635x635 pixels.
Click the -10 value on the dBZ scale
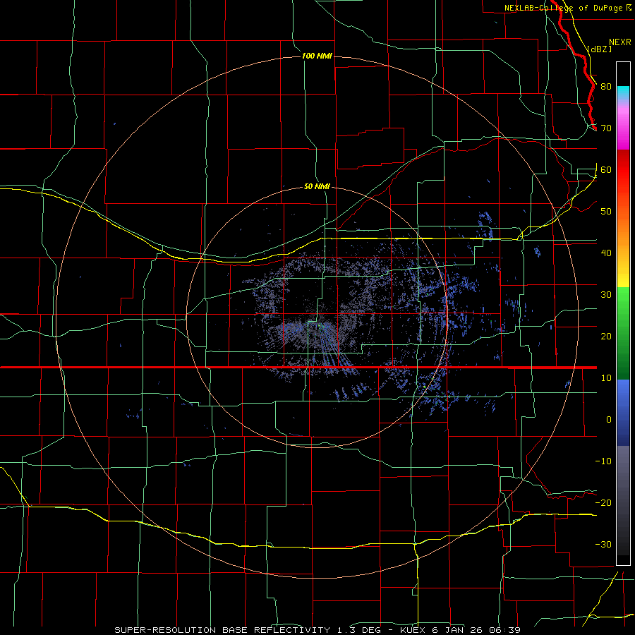tap(603, 461)
